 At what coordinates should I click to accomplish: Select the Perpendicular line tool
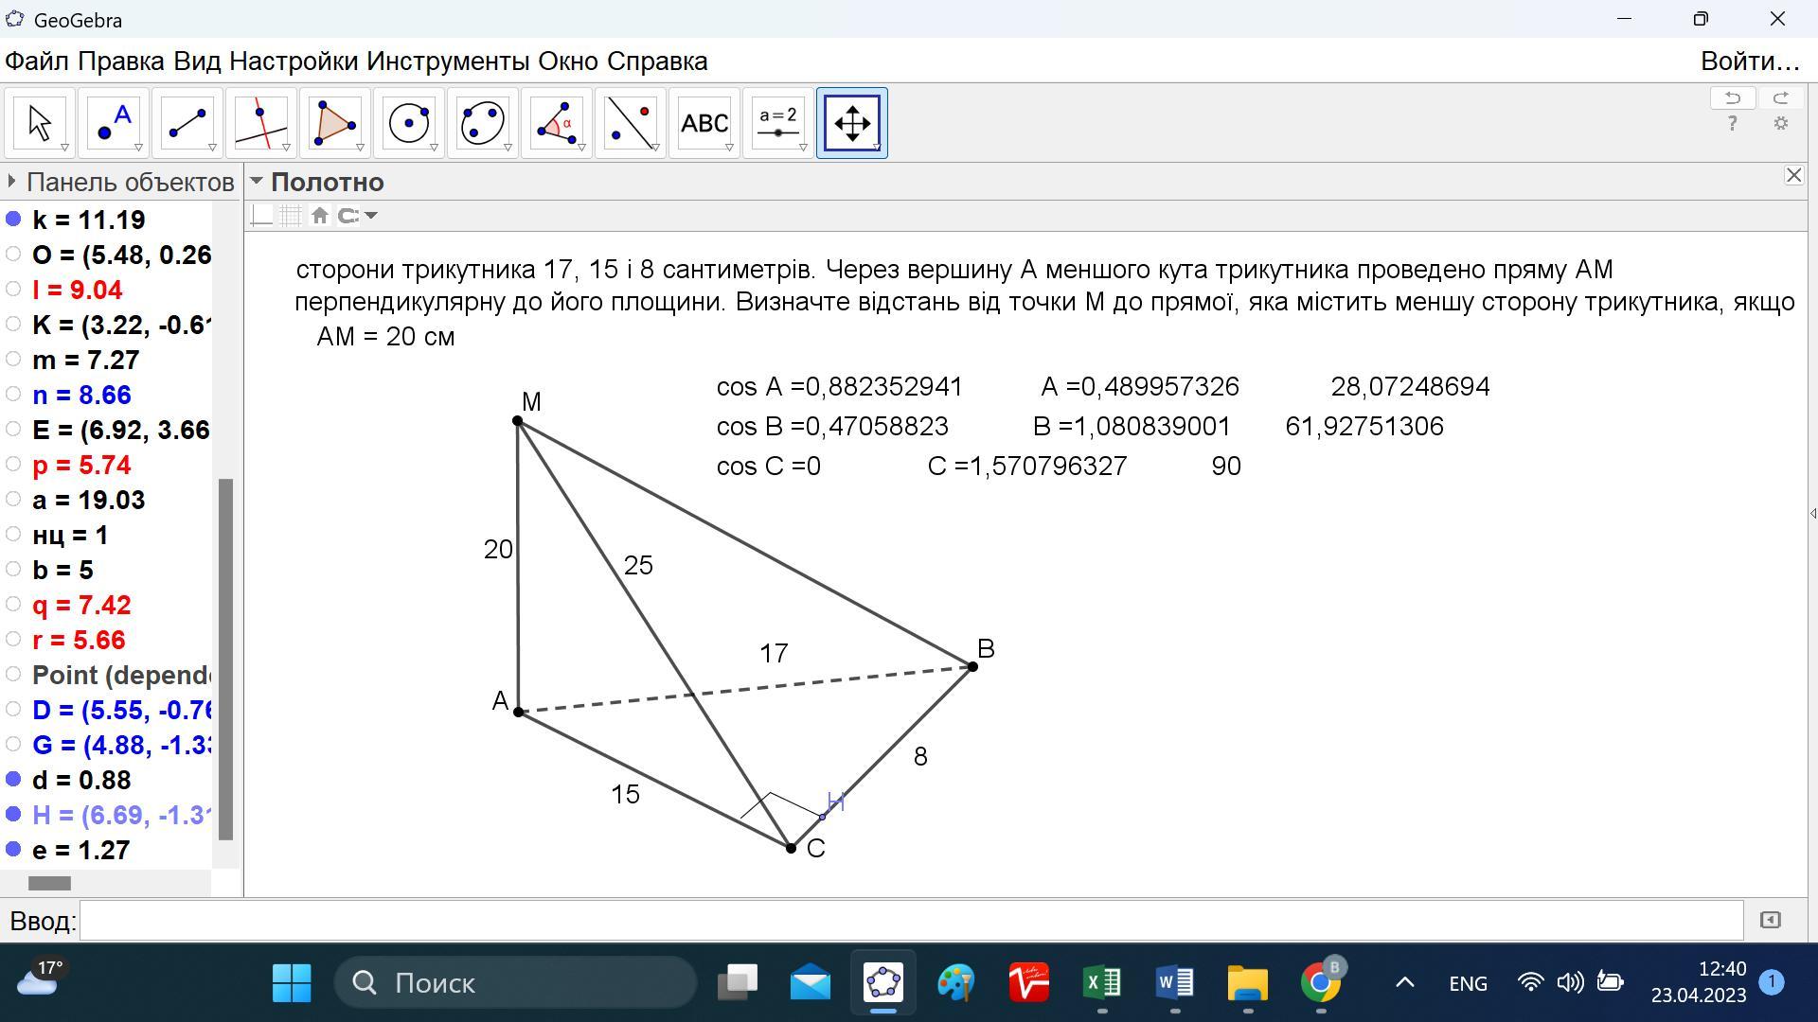(261, 123)
